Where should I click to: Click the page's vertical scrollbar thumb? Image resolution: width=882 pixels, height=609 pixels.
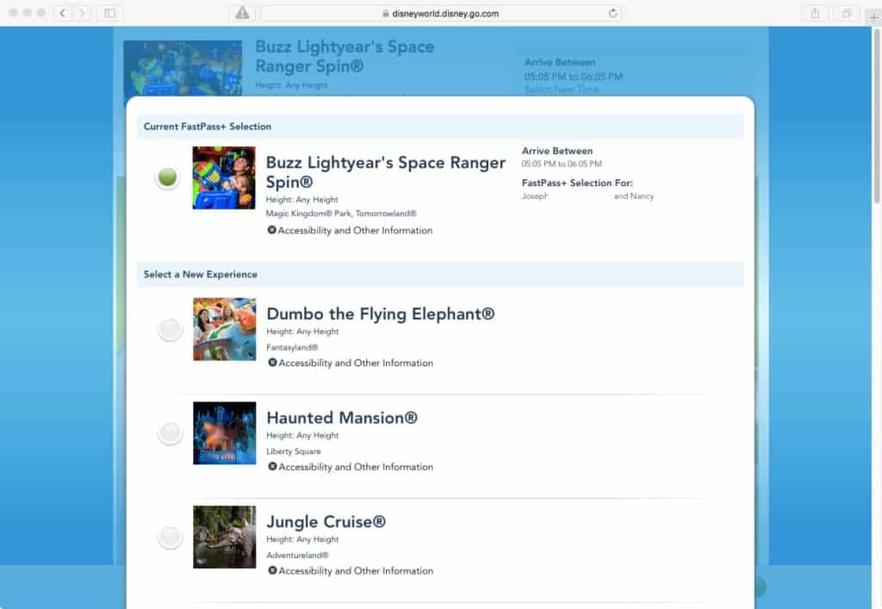point(876,115)
